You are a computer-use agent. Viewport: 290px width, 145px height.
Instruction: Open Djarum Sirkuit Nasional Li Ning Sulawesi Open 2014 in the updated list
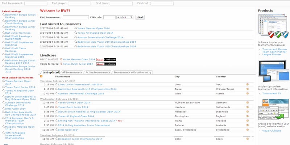tap(89, 112)
